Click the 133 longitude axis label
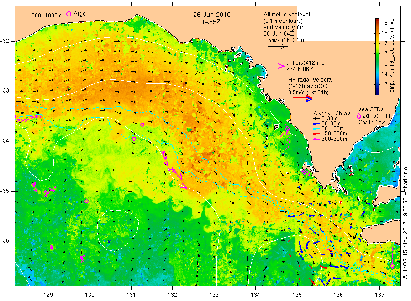The width and height of the screenshot is (411, 301). pos(214,295)
